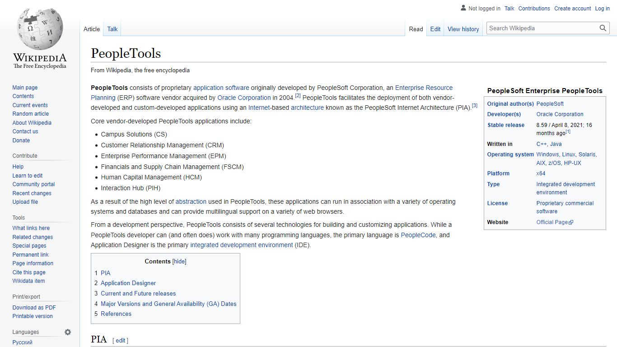Follow the abstraction link
Image resolution: width=617 pixels, height=347 pixels.
point(191,202)
